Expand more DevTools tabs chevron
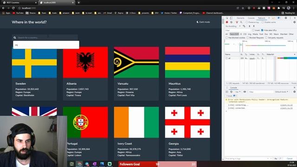The width and height of the screenshot is (297, 167). [x=269, y=18]
